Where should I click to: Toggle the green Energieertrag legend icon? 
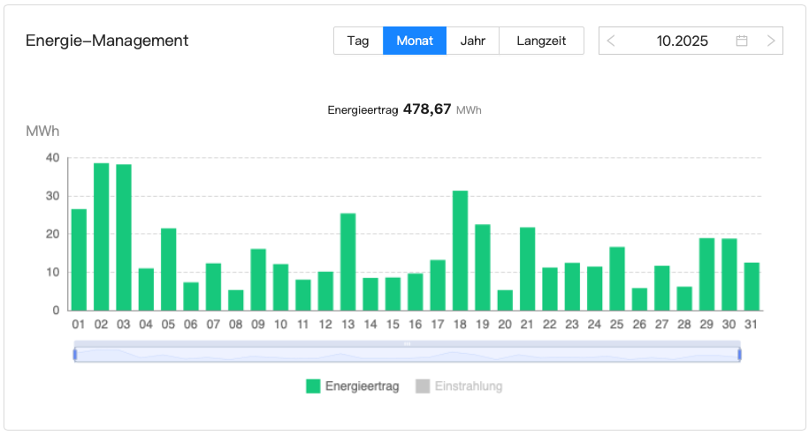(x=313, y=386)
